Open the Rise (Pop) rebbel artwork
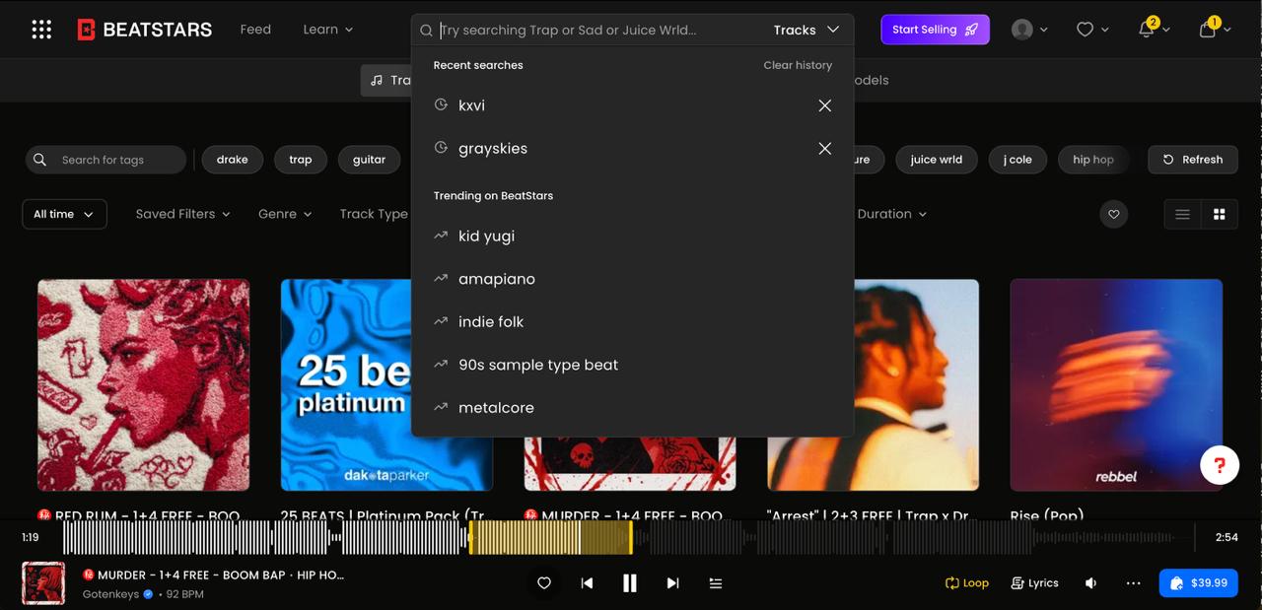 1116,384
